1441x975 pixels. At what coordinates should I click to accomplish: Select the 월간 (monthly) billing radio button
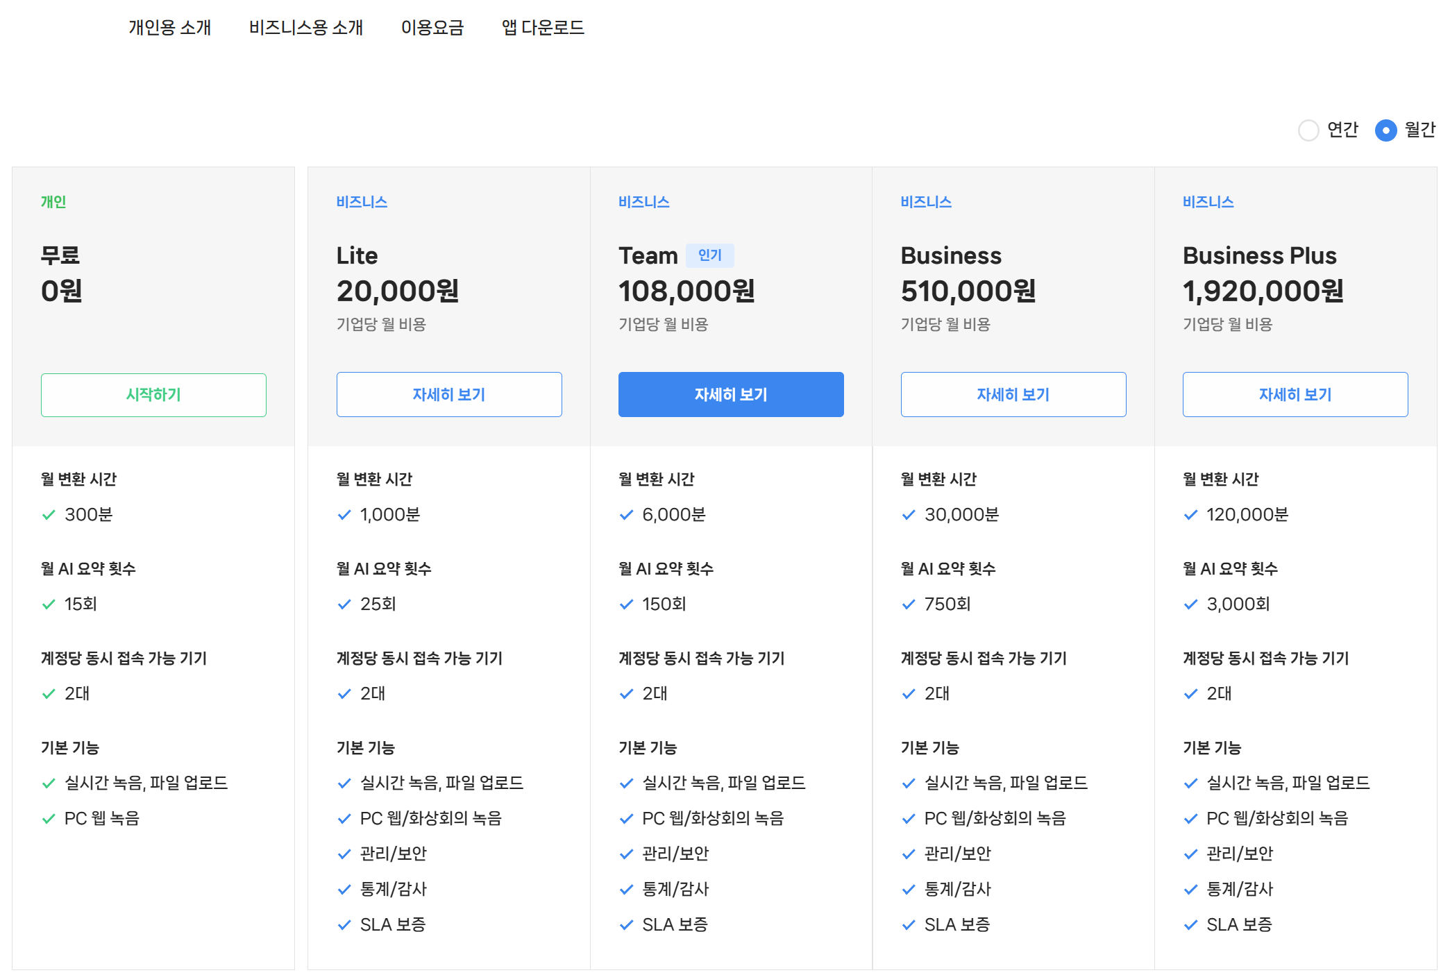1385,130
